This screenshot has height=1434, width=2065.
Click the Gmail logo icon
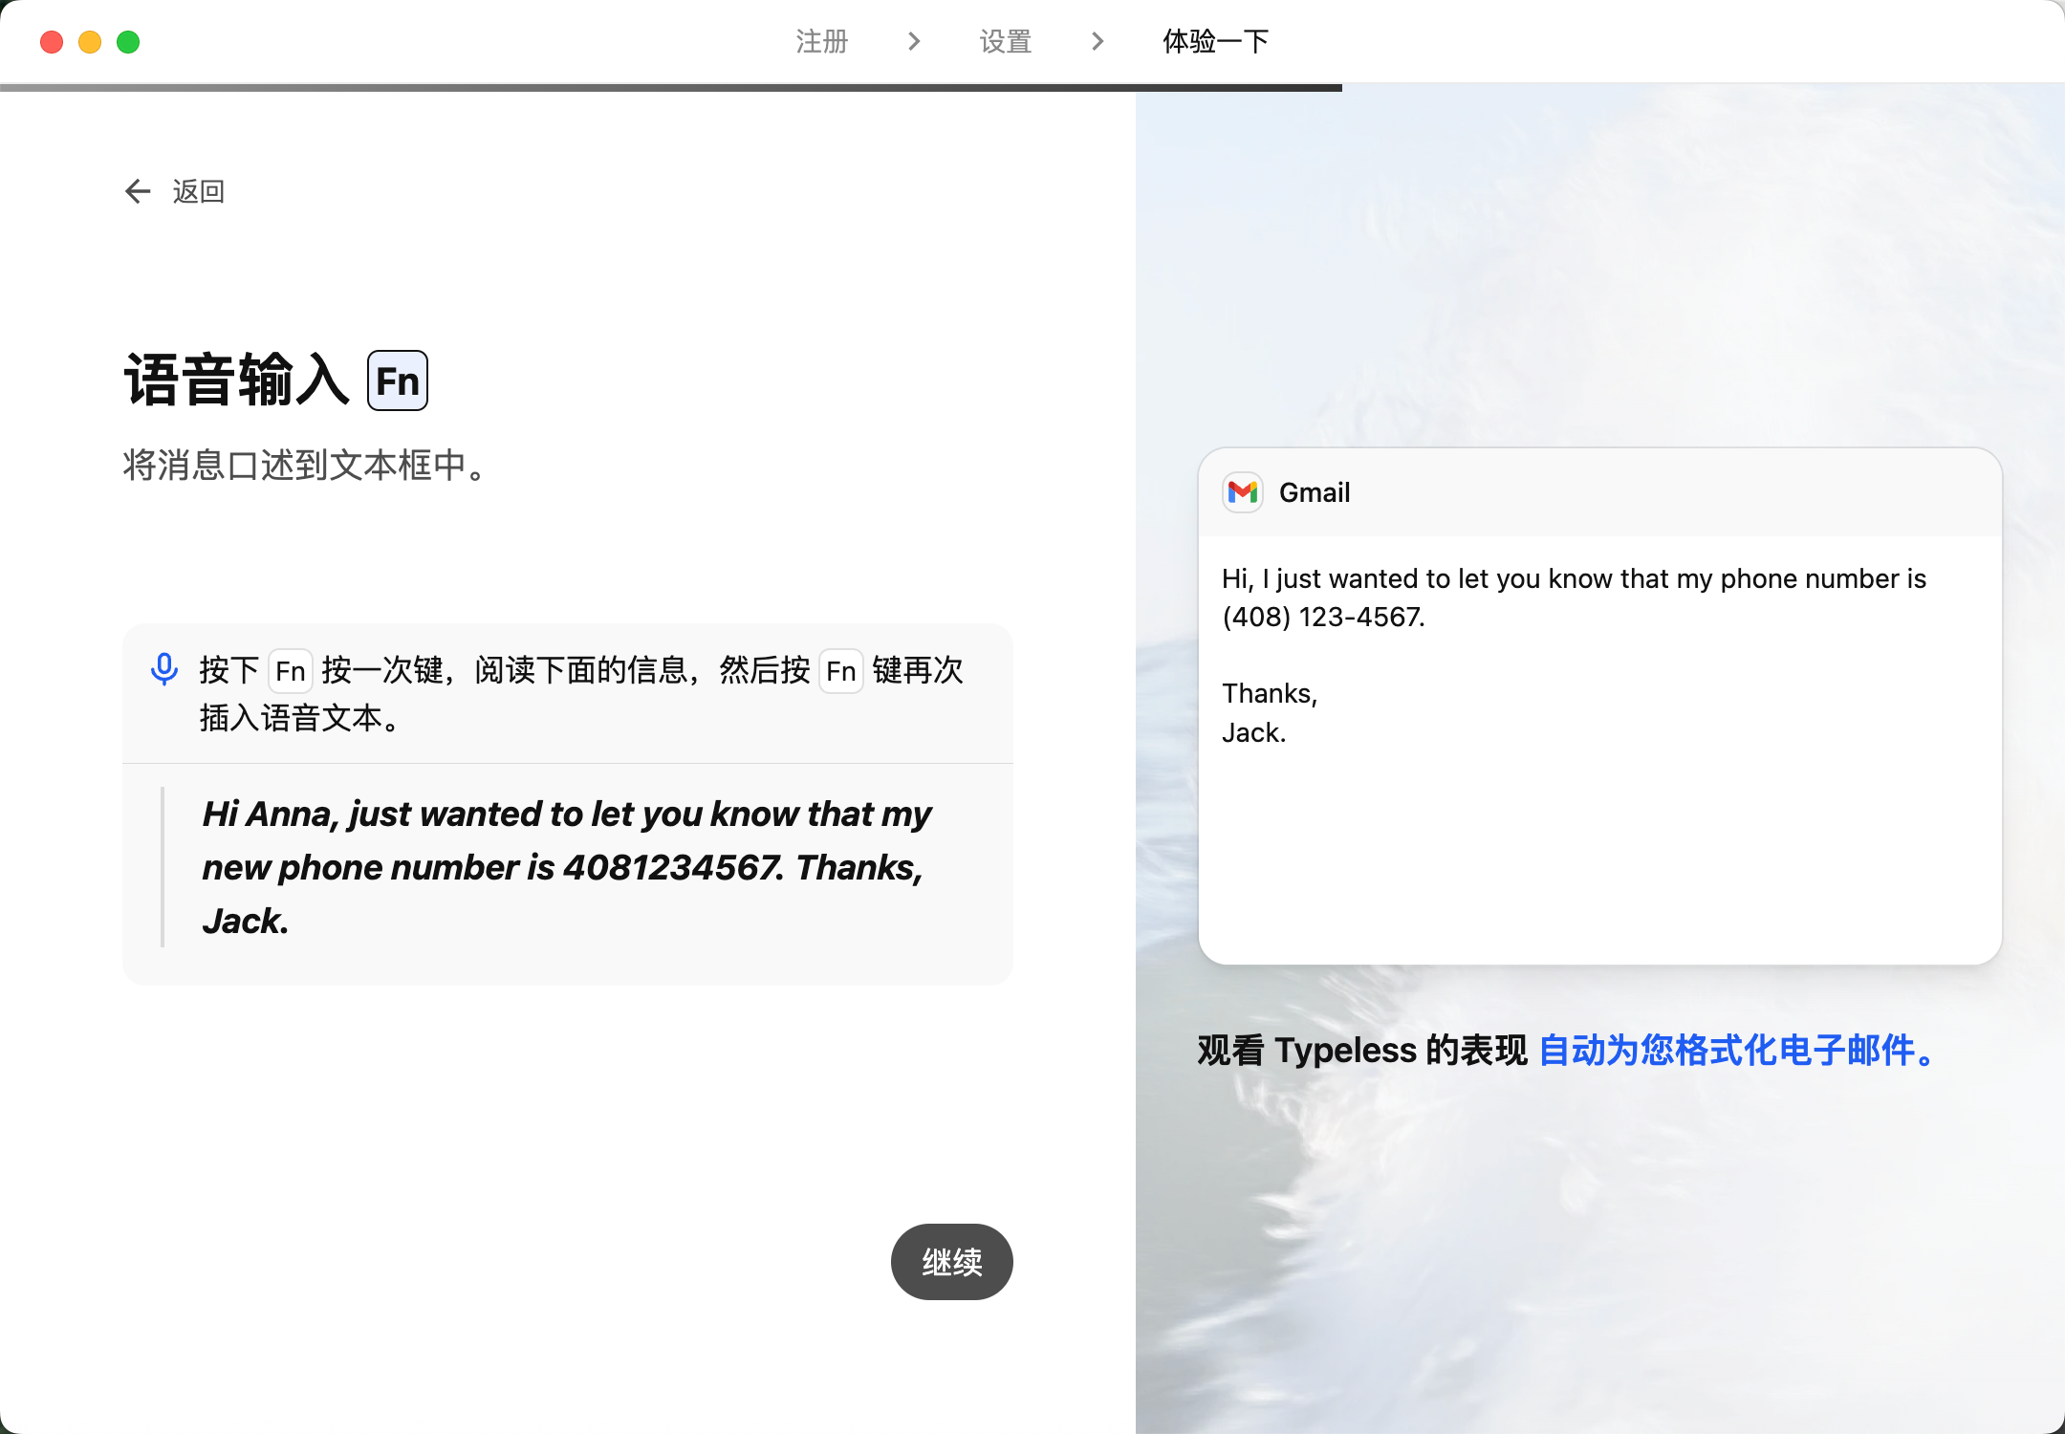(x=1243, y=492)
